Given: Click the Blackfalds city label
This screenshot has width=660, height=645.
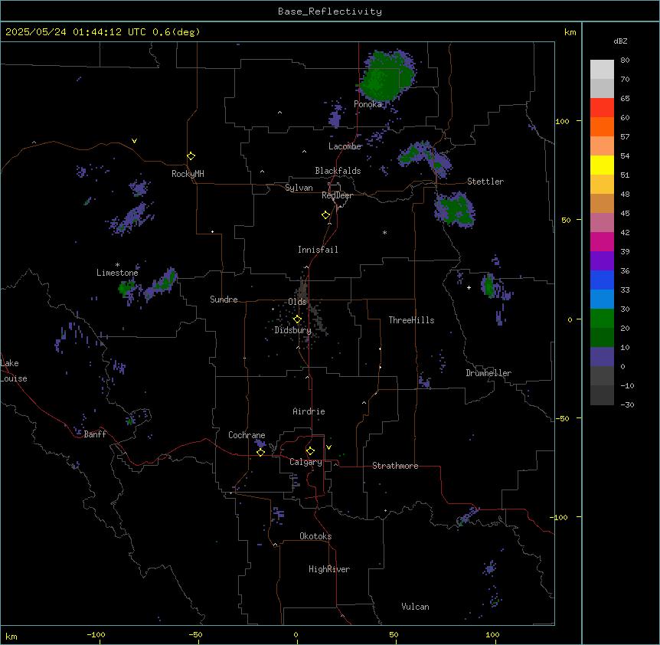Looking at the screenshot, I should [338, 171].
